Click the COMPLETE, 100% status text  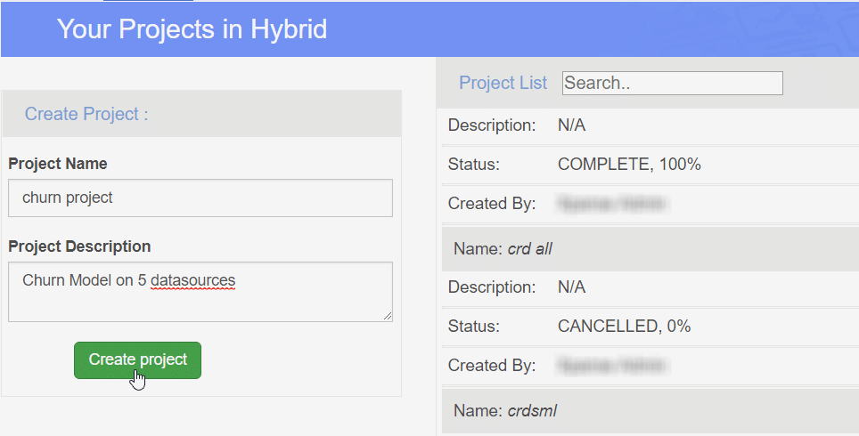pyautogui.click(x=629, y=164)
